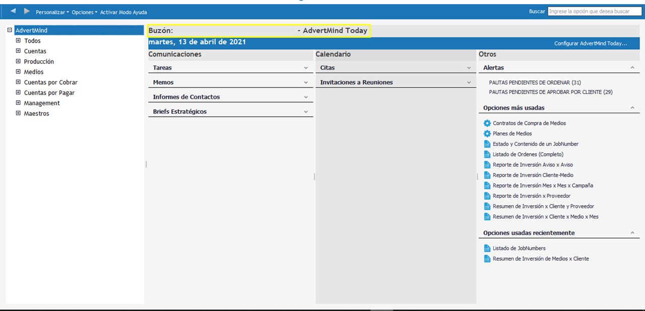The width and height of the screenshot is (645, 311).
Task: Click document icon beside Listado de Ordenes (Completo)
Action: point(487,154)
